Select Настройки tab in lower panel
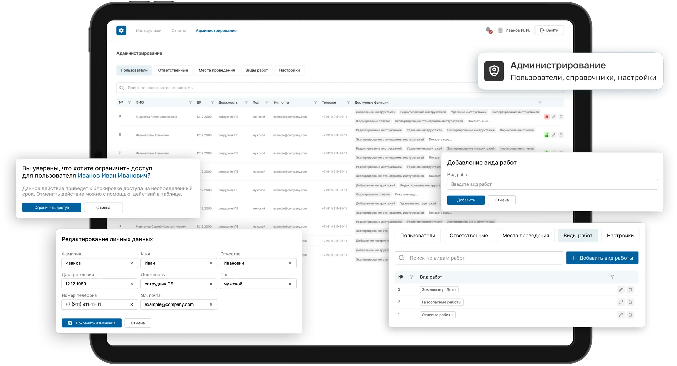This screenshot has width=677, height=366. (620, 236)
